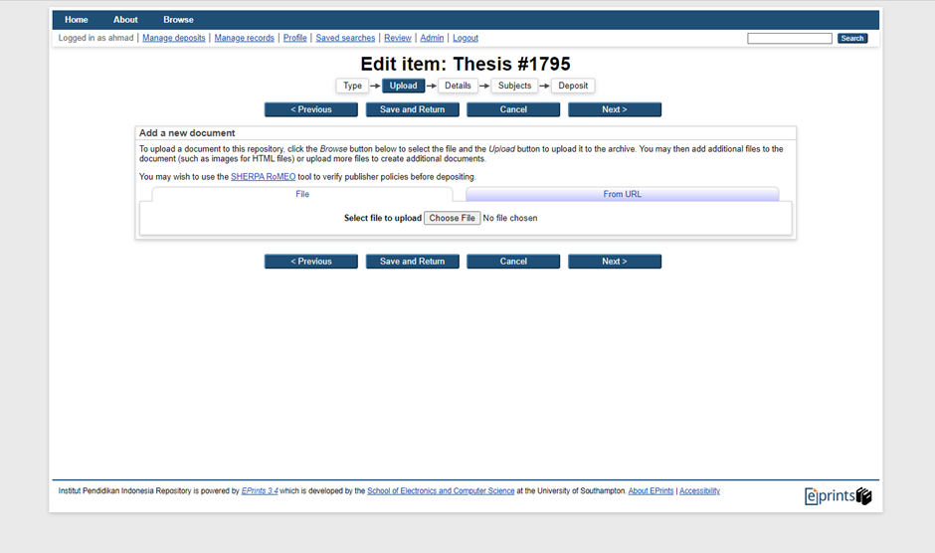Open the About menu item
The width and height of the screenshot is (935, 553).
pos(125,20)
